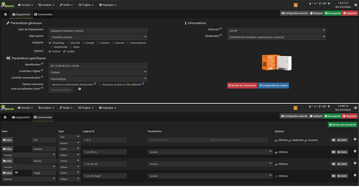Choose an icon for the Allumer command
The width and height of the screenshot is (359, 191).
[x=7, y=161]
